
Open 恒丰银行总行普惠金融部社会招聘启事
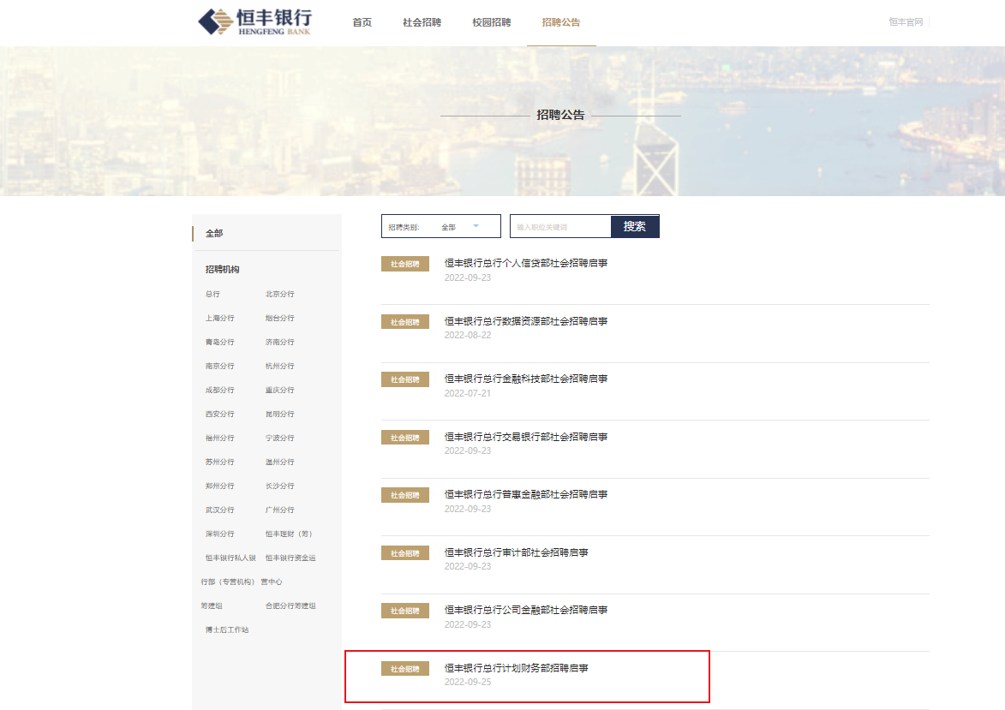[x=525, y=494]
